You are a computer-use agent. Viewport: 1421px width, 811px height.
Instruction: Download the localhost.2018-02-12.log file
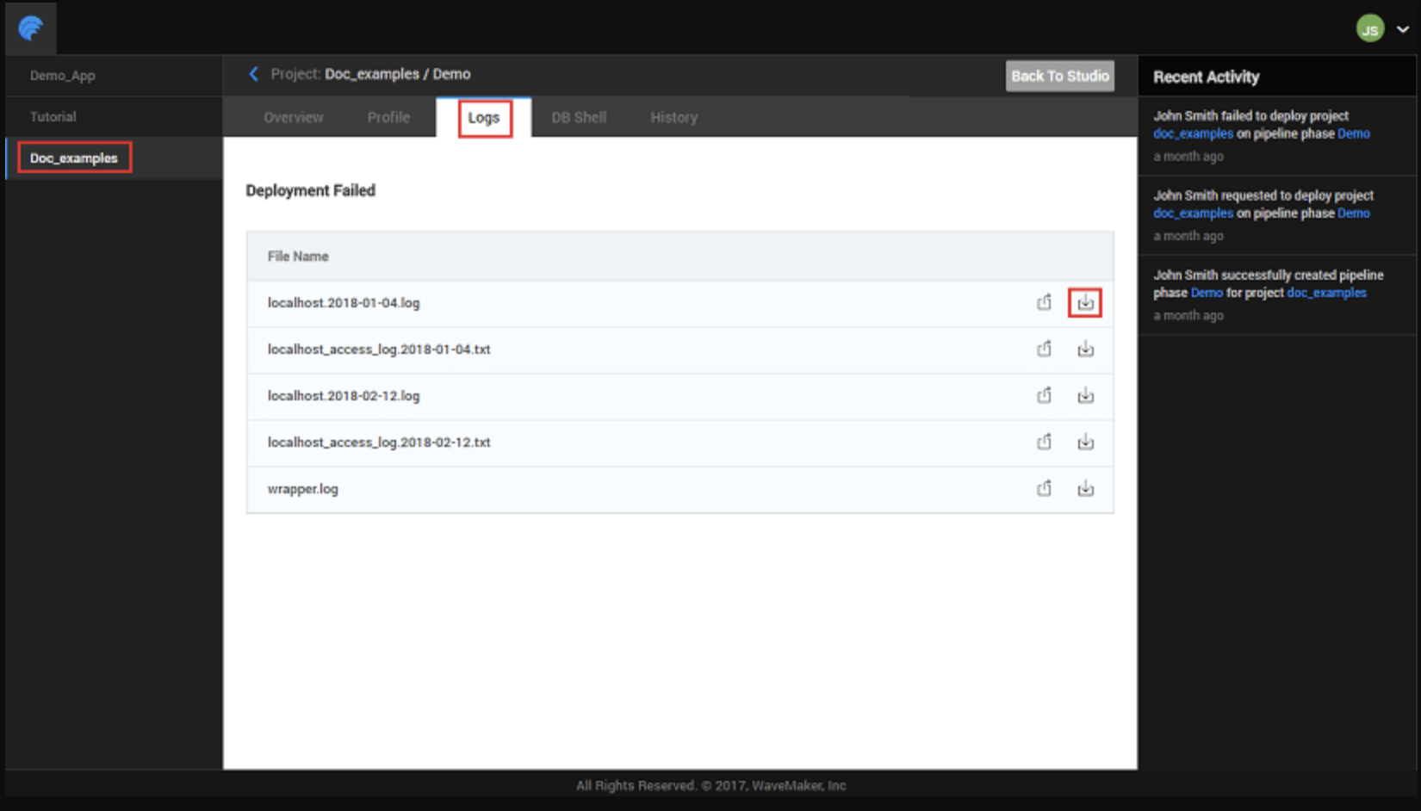tap(1085, 396)
